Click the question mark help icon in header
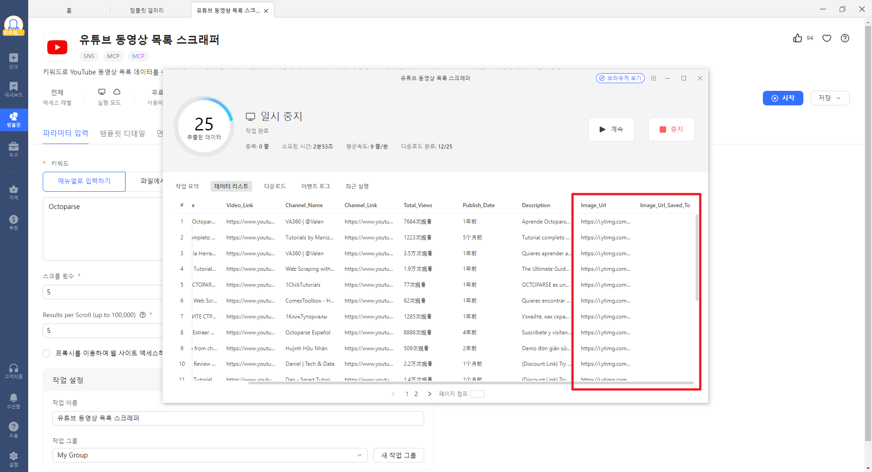The width and height of the screenshot is (872, 472). (845, 38)
